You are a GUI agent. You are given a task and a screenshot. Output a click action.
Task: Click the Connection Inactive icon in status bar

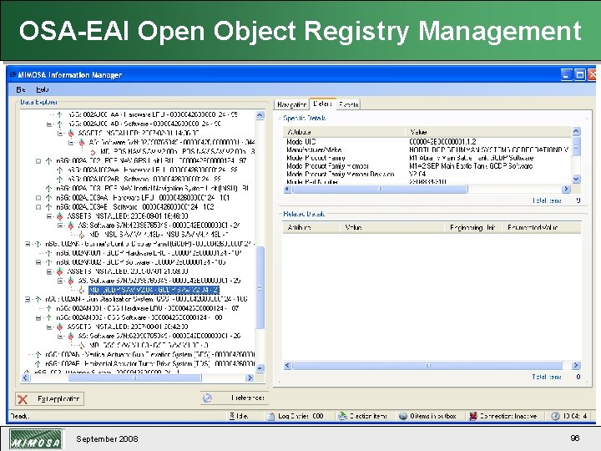point(473,416)
